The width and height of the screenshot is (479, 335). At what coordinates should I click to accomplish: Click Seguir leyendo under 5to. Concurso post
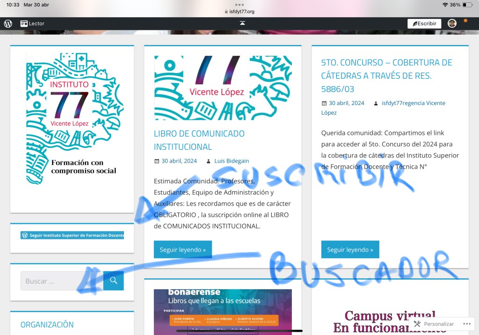click(x=350, y=250)
